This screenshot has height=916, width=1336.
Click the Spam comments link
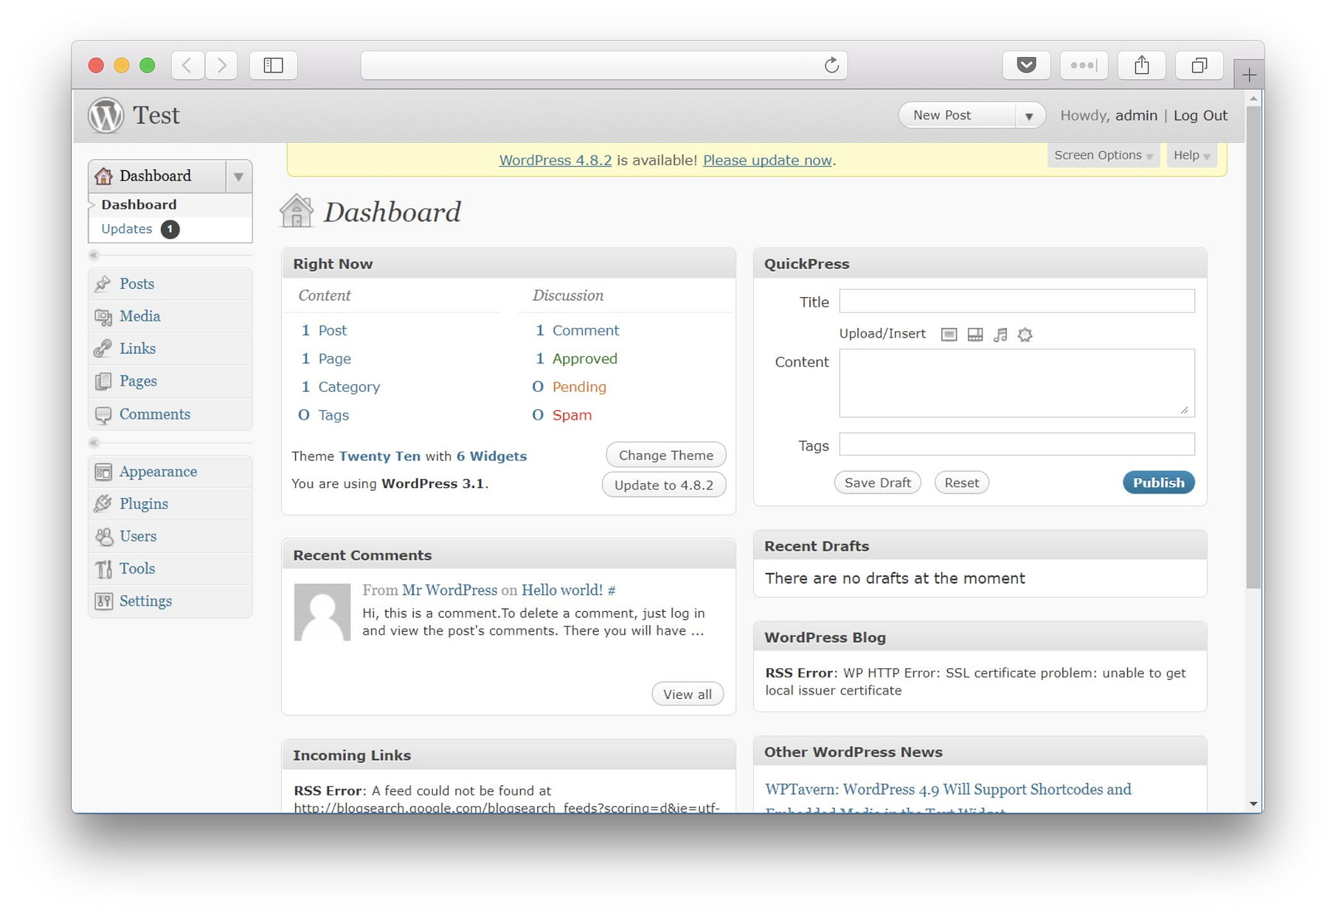click(572, 416)
